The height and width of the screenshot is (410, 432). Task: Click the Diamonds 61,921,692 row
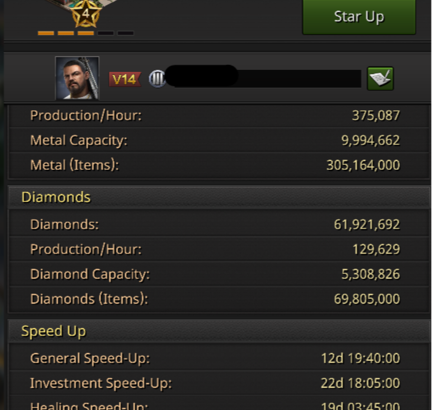(215, 224)
